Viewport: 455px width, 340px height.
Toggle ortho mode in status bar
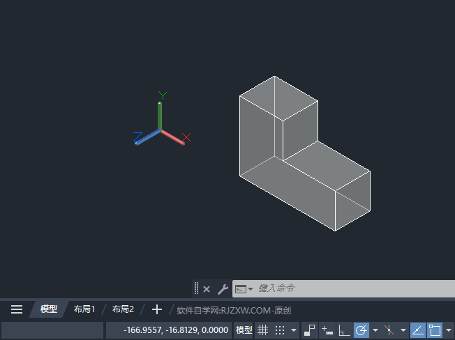click(x=344, y=330)
